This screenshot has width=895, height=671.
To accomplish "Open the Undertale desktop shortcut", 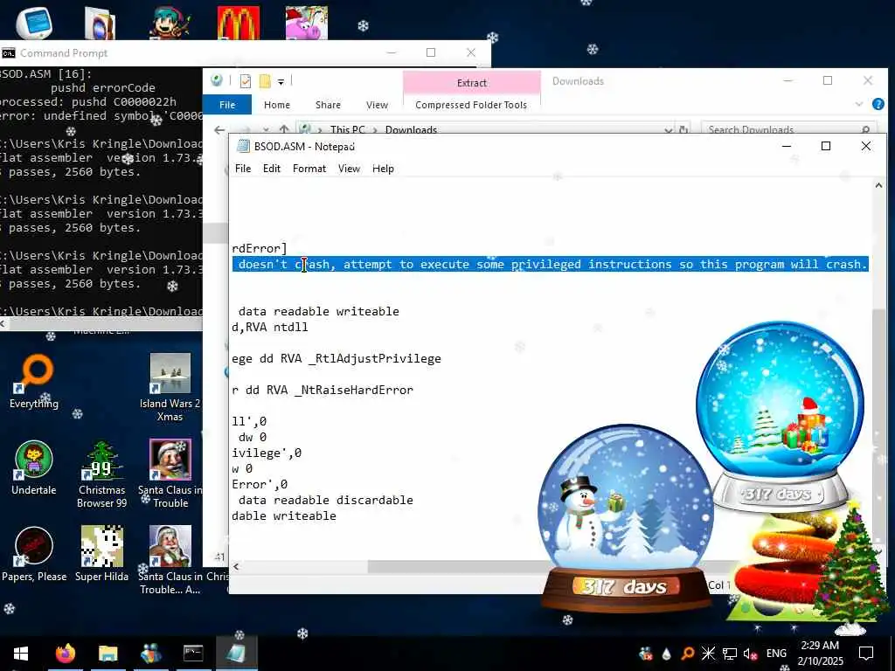I will (x=34, y=467).
